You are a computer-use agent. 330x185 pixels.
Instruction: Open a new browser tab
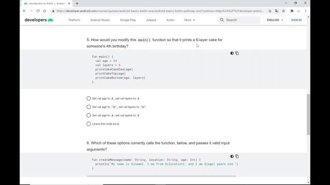click(77, 4)
